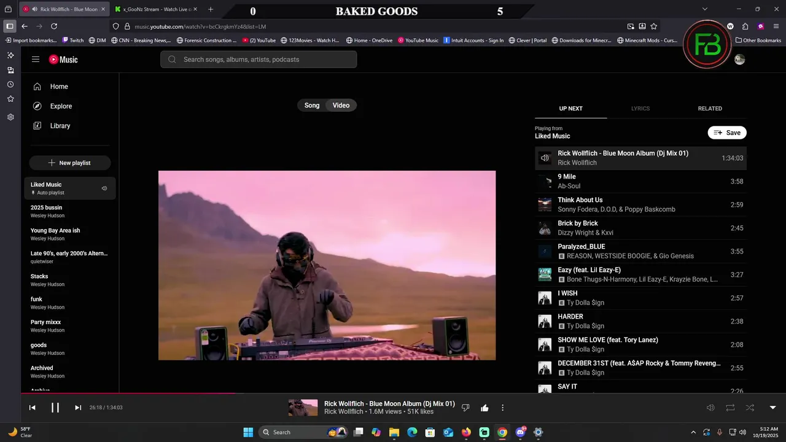Open Other Bookmarks folder
The height and width of the screenshot is (442, 786).
coord(758,41)
